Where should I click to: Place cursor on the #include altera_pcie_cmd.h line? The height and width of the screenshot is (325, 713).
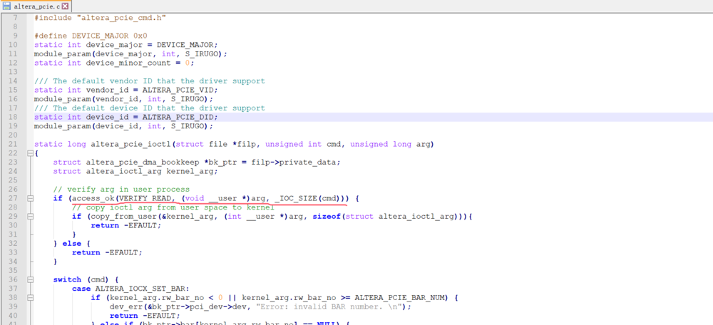point(100,18)
